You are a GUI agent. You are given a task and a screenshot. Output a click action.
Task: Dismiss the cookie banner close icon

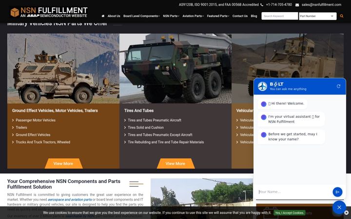[346, 213]
